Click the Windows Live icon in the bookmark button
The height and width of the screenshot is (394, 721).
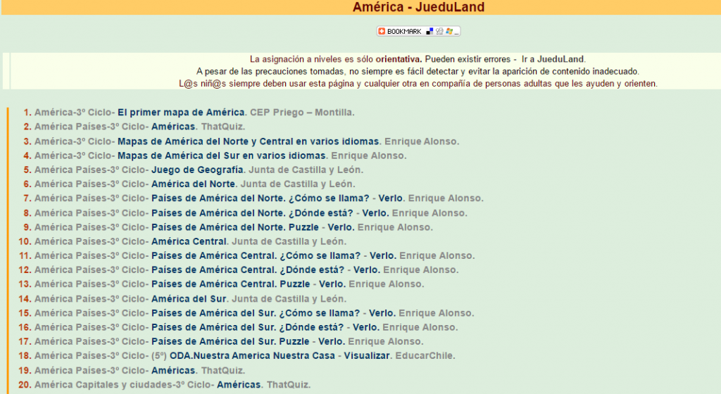tap(449, 32)
